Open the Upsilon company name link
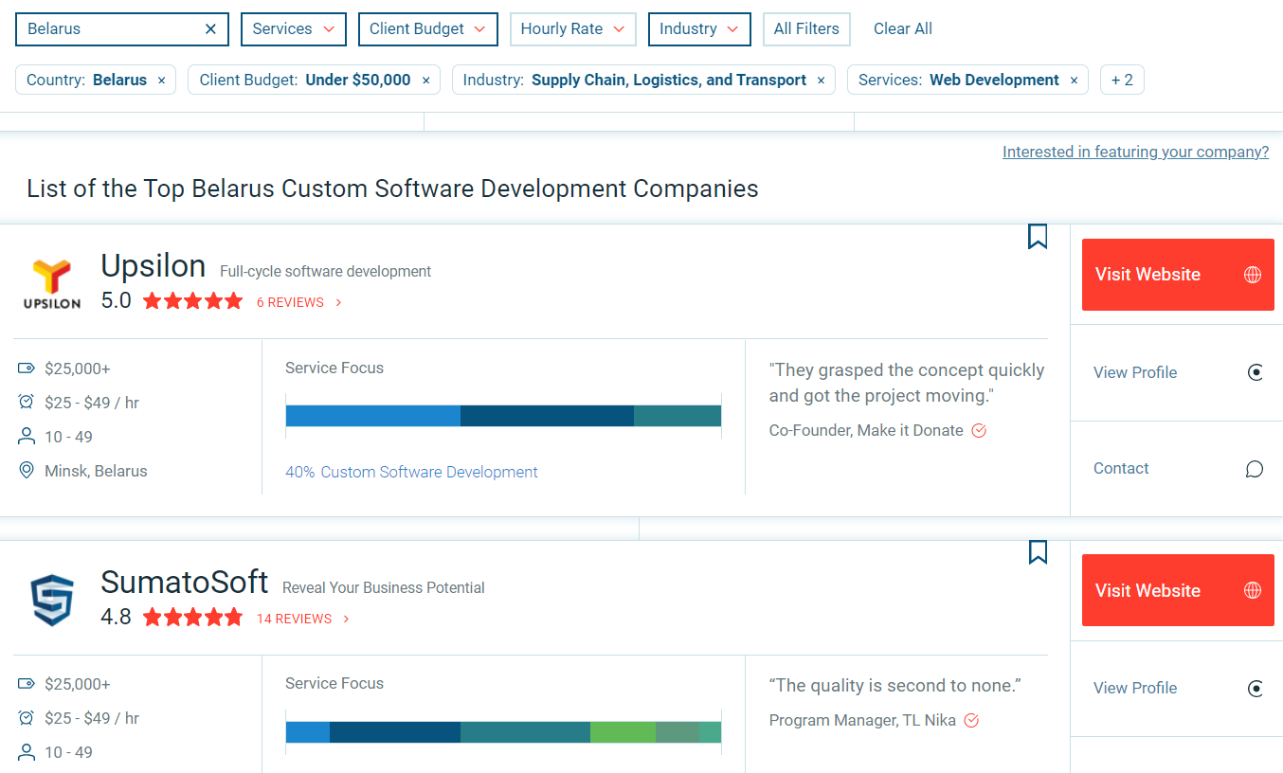Viewport: 1283px width, 773px height. (x=154, y=267)
